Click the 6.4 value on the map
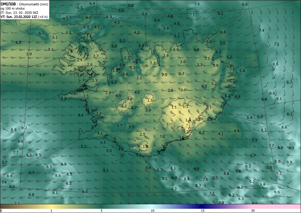The width and height of the screenshot is (301, 213). (x=92, y=3)
